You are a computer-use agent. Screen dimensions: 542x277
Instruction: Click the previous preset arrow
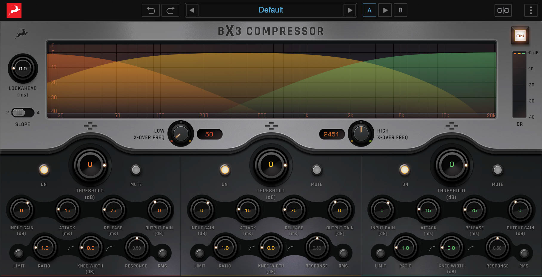[192, 10]
